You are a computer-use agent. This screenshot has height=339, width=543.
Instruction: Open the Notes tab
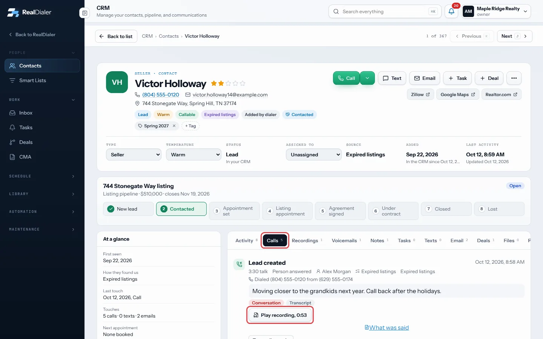[379, 240]
